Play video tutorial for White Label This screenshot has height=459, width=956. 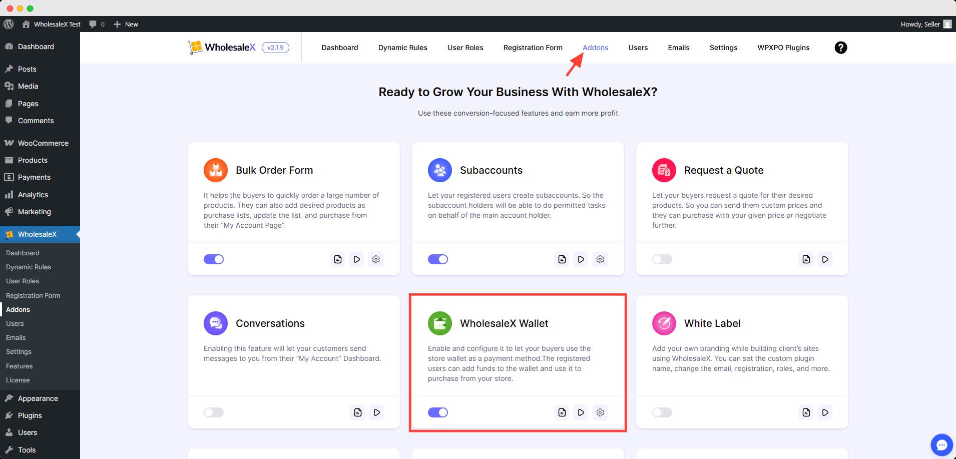[825, 412]
